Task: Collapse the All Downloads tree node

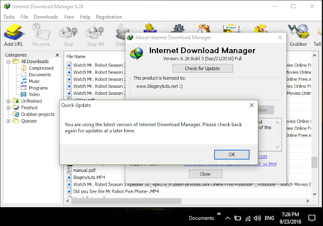Action: (x=9, y=62)
